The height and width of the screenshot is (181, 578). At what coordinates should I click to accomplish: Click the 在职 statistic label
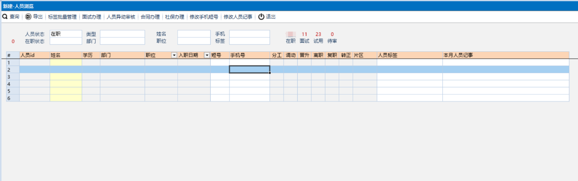290,41
